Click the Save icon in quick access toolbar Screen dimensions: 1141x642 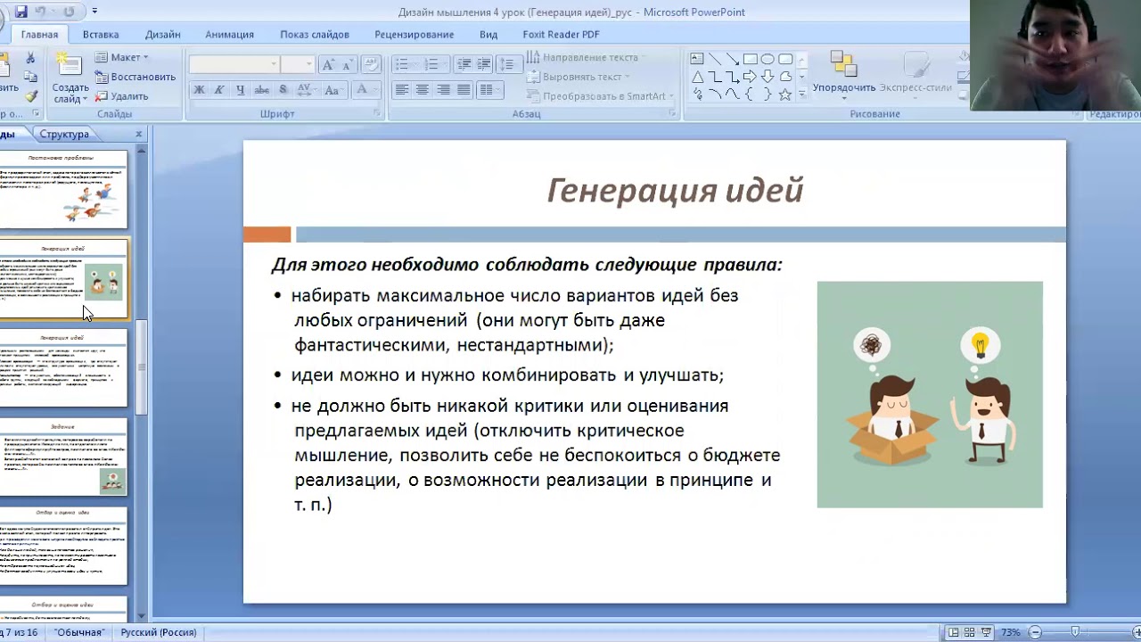point(21,12)
